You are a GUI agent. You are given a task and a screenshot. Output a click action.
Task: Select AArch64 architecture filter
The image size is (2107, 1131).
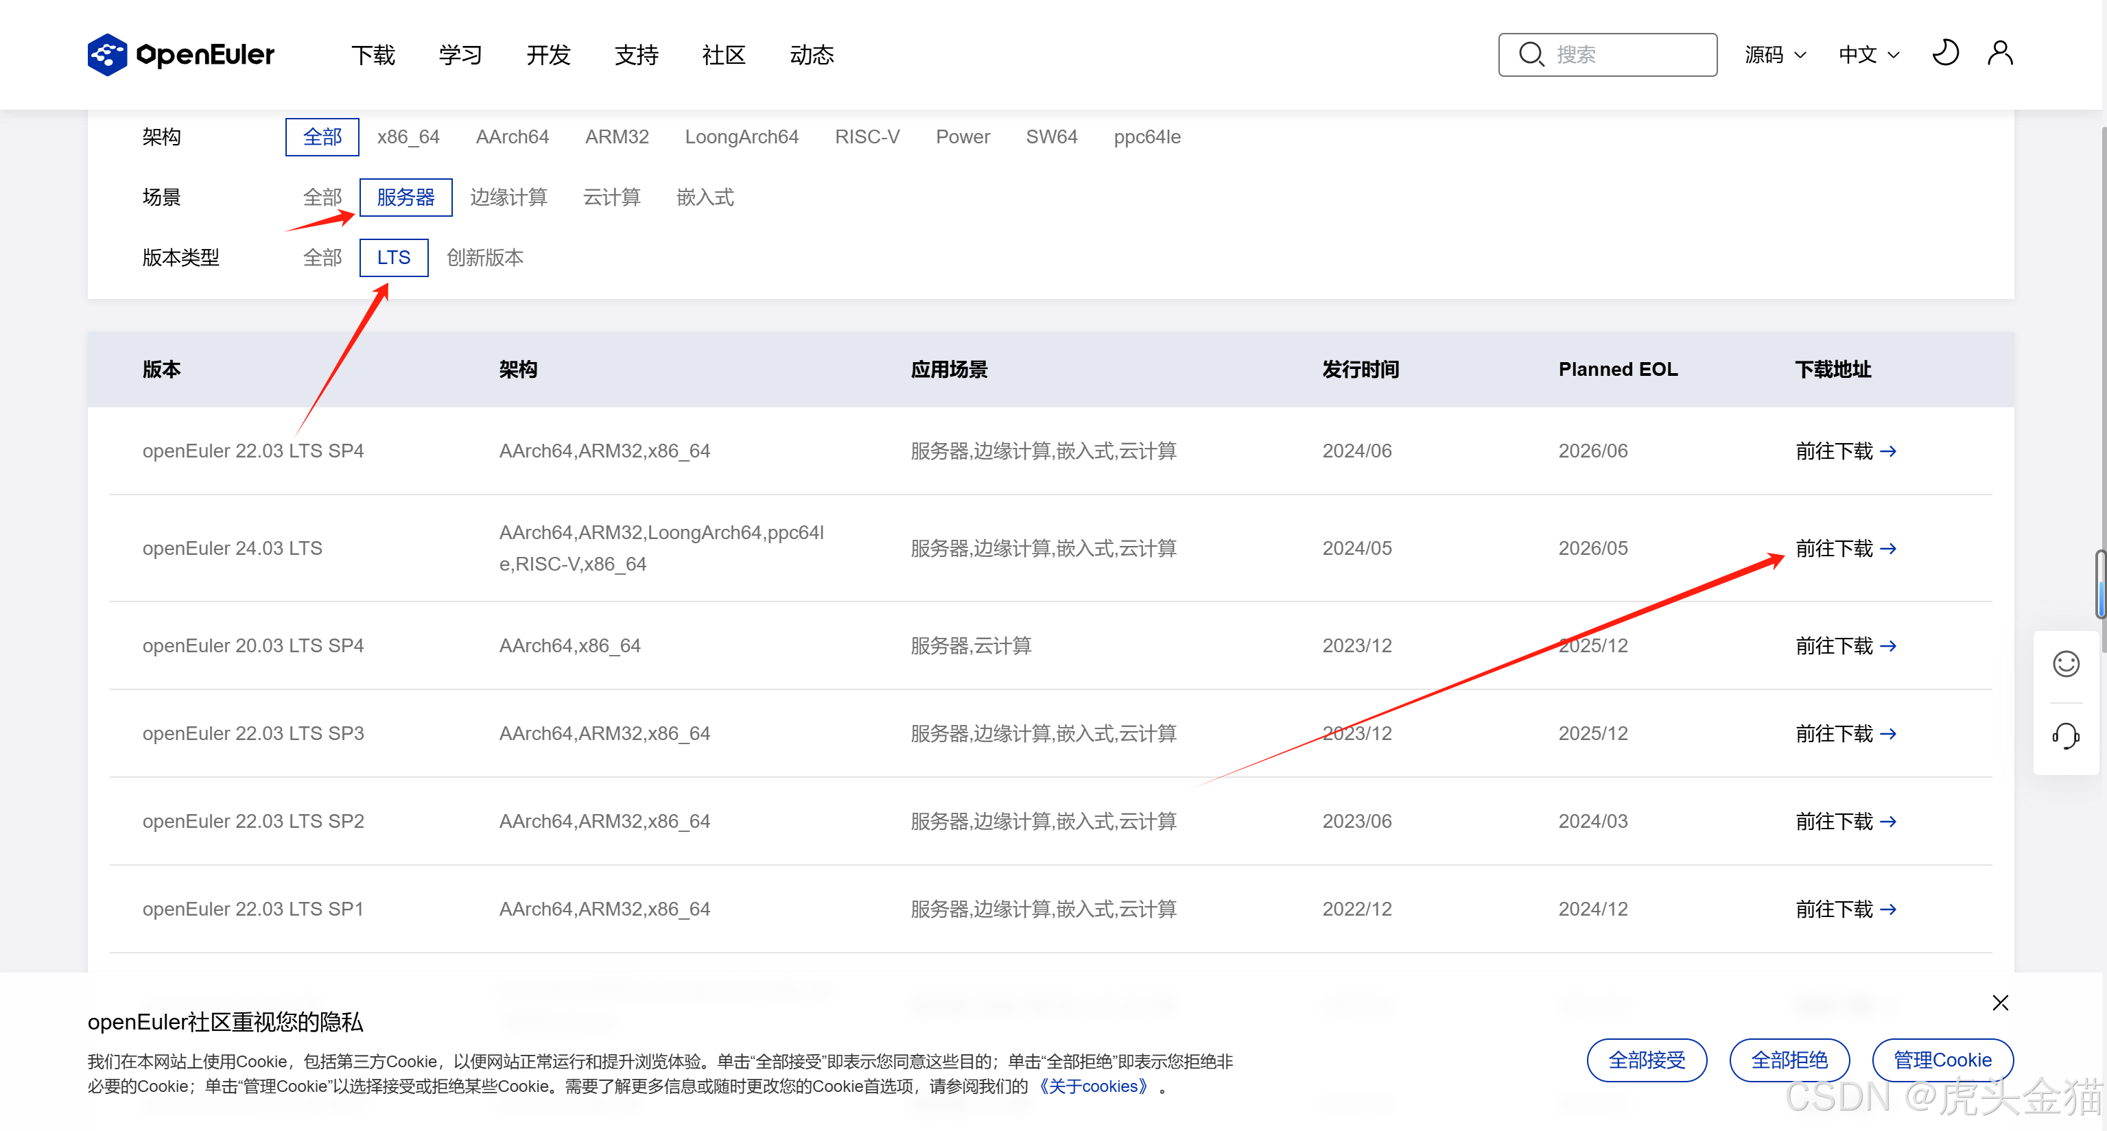(x=512, y=136)
